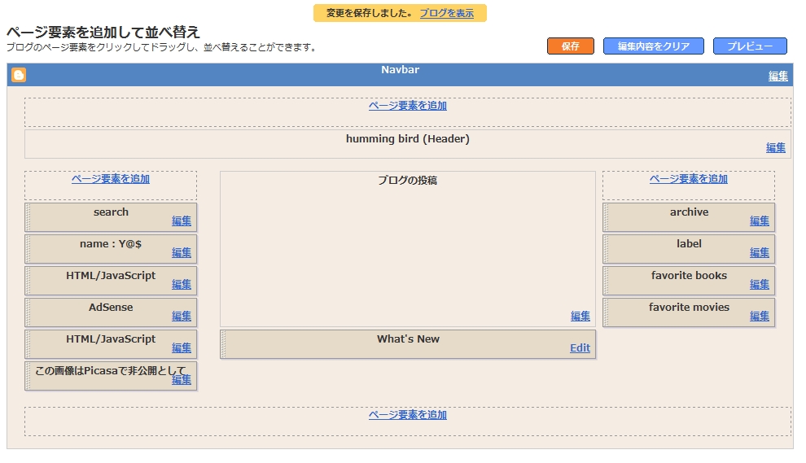Open the プレビュー button
806x463 pixels.
click(750, 46)
